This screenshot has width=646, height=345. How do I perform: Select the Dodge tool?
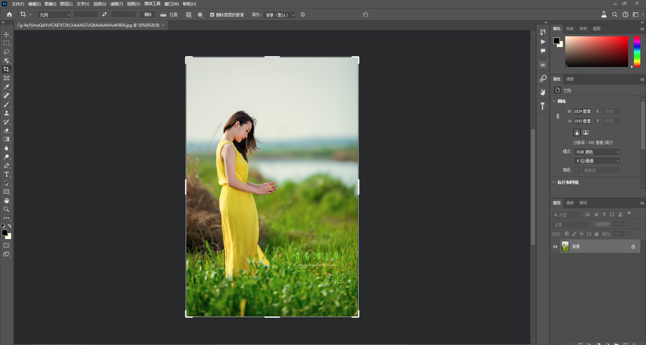[6, 157]
